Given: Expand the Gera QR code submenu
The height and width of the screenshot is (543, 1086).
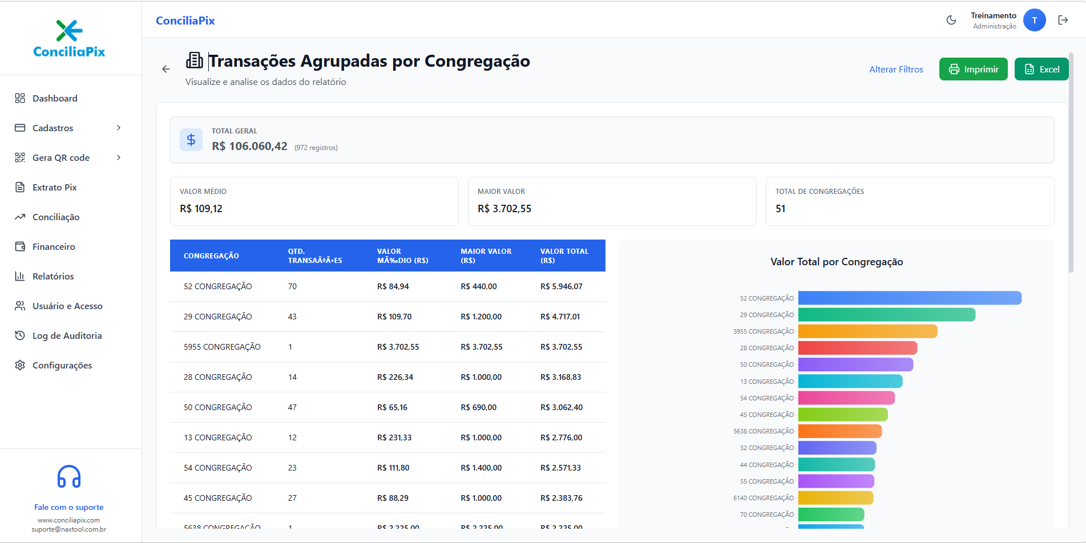Looking at the screenshot, I should 119,157.
